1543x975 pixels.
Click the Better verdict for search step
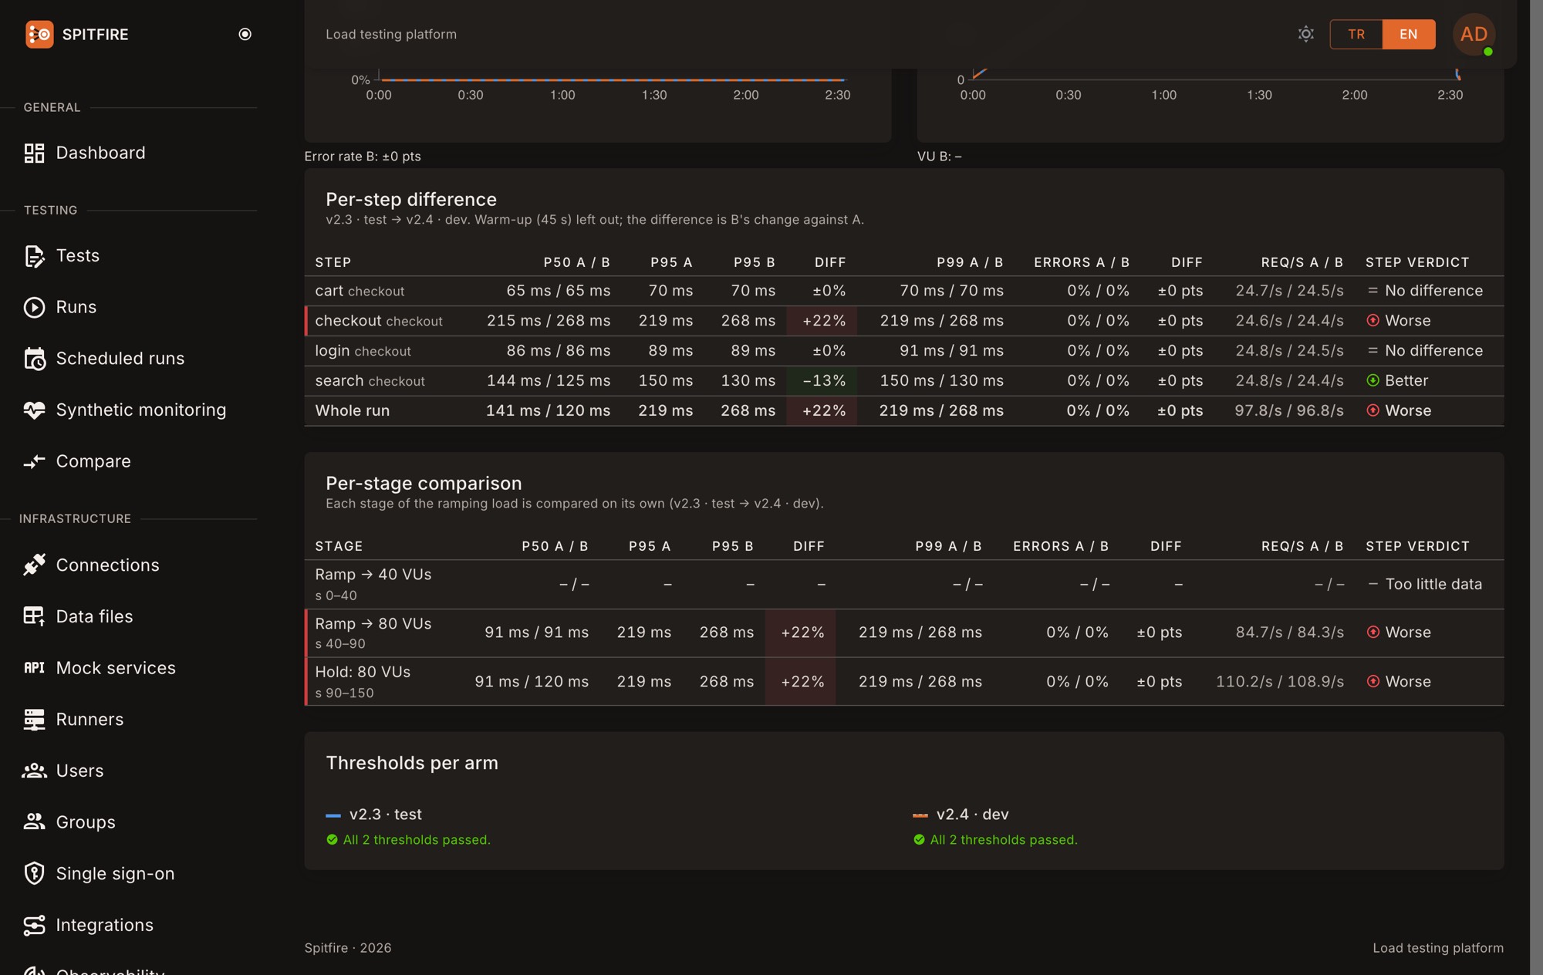click(x=1397, y=381)
